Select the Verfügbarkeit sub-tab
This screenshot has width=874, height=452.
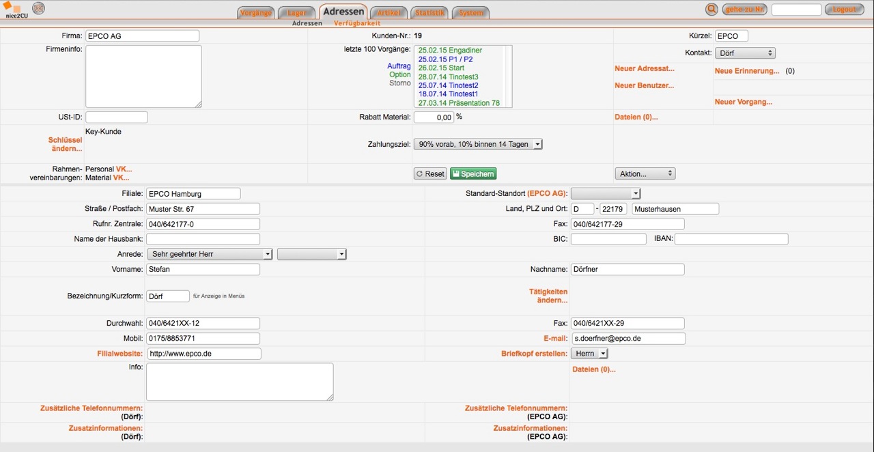pos(357,23)
